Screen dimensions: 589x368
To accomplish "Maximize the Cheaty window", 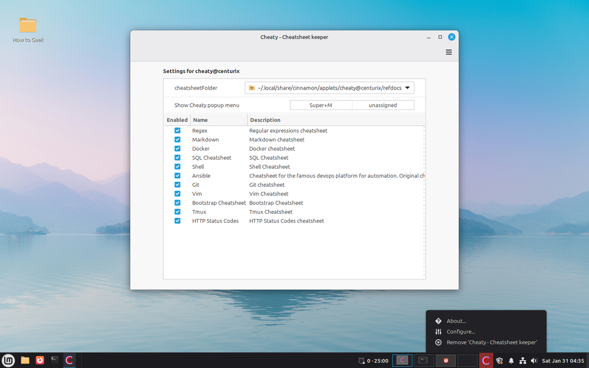I will pos(440,37).
